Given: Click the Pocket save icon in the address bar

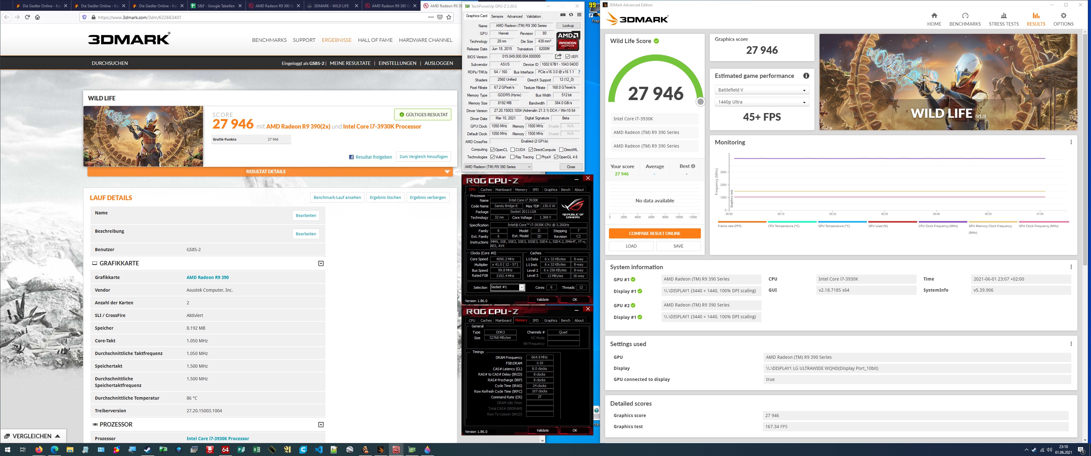Looking at the screenshot, I should 440,17.
